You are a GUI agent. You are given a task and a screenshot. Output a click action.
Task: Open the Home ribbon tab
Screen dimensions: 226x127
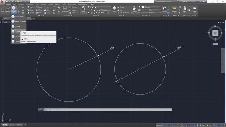8,4
